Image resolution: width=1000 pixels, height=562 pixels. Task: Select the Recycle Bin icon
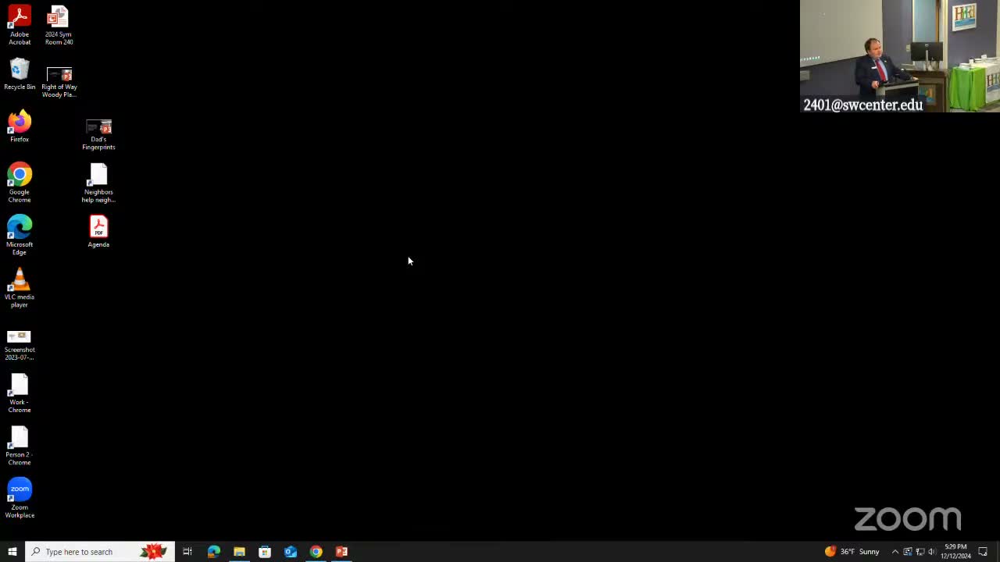pyautogui.click(x=20, y=75)
